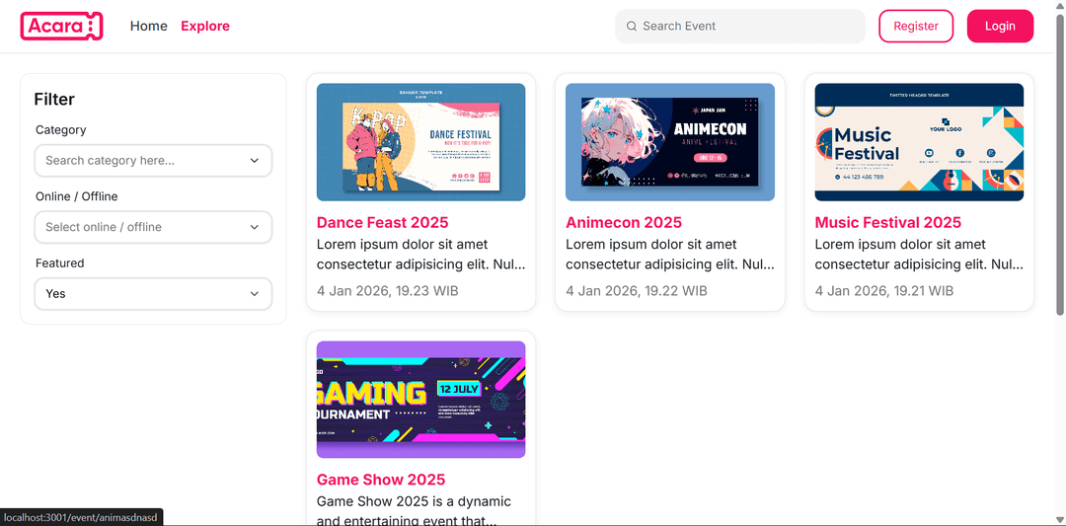Click the Acara logo icon

click(x=61, y=27)
